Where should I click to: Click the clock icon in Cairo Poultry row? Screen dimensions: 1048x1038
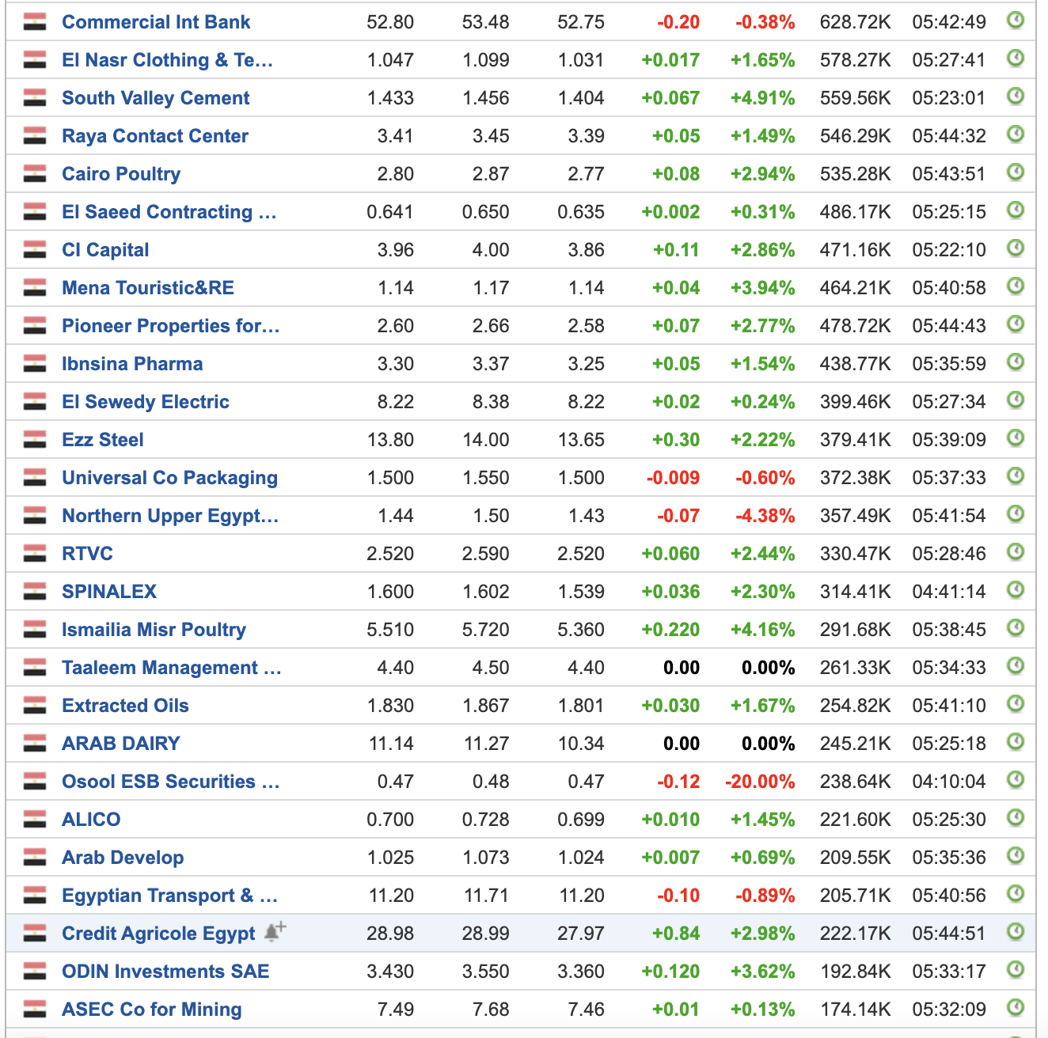coord(1016,172)
